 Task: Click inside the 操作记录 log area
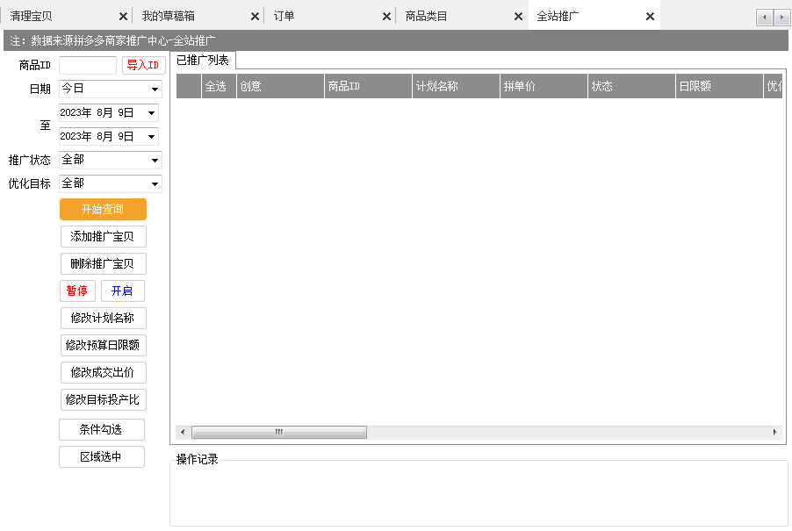click(x=479, y=495)
